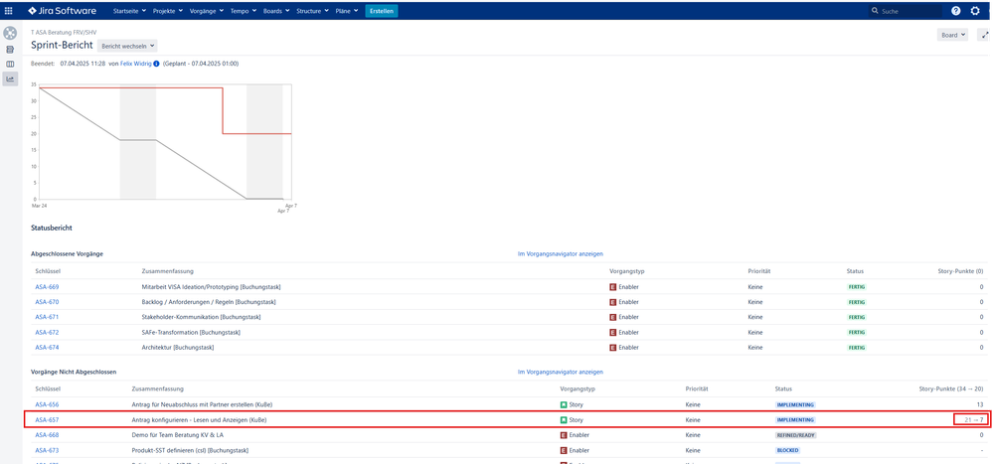Click the Enabler type icon for ASA-668
The image size is (992, 464).
(x=564, y=435)
